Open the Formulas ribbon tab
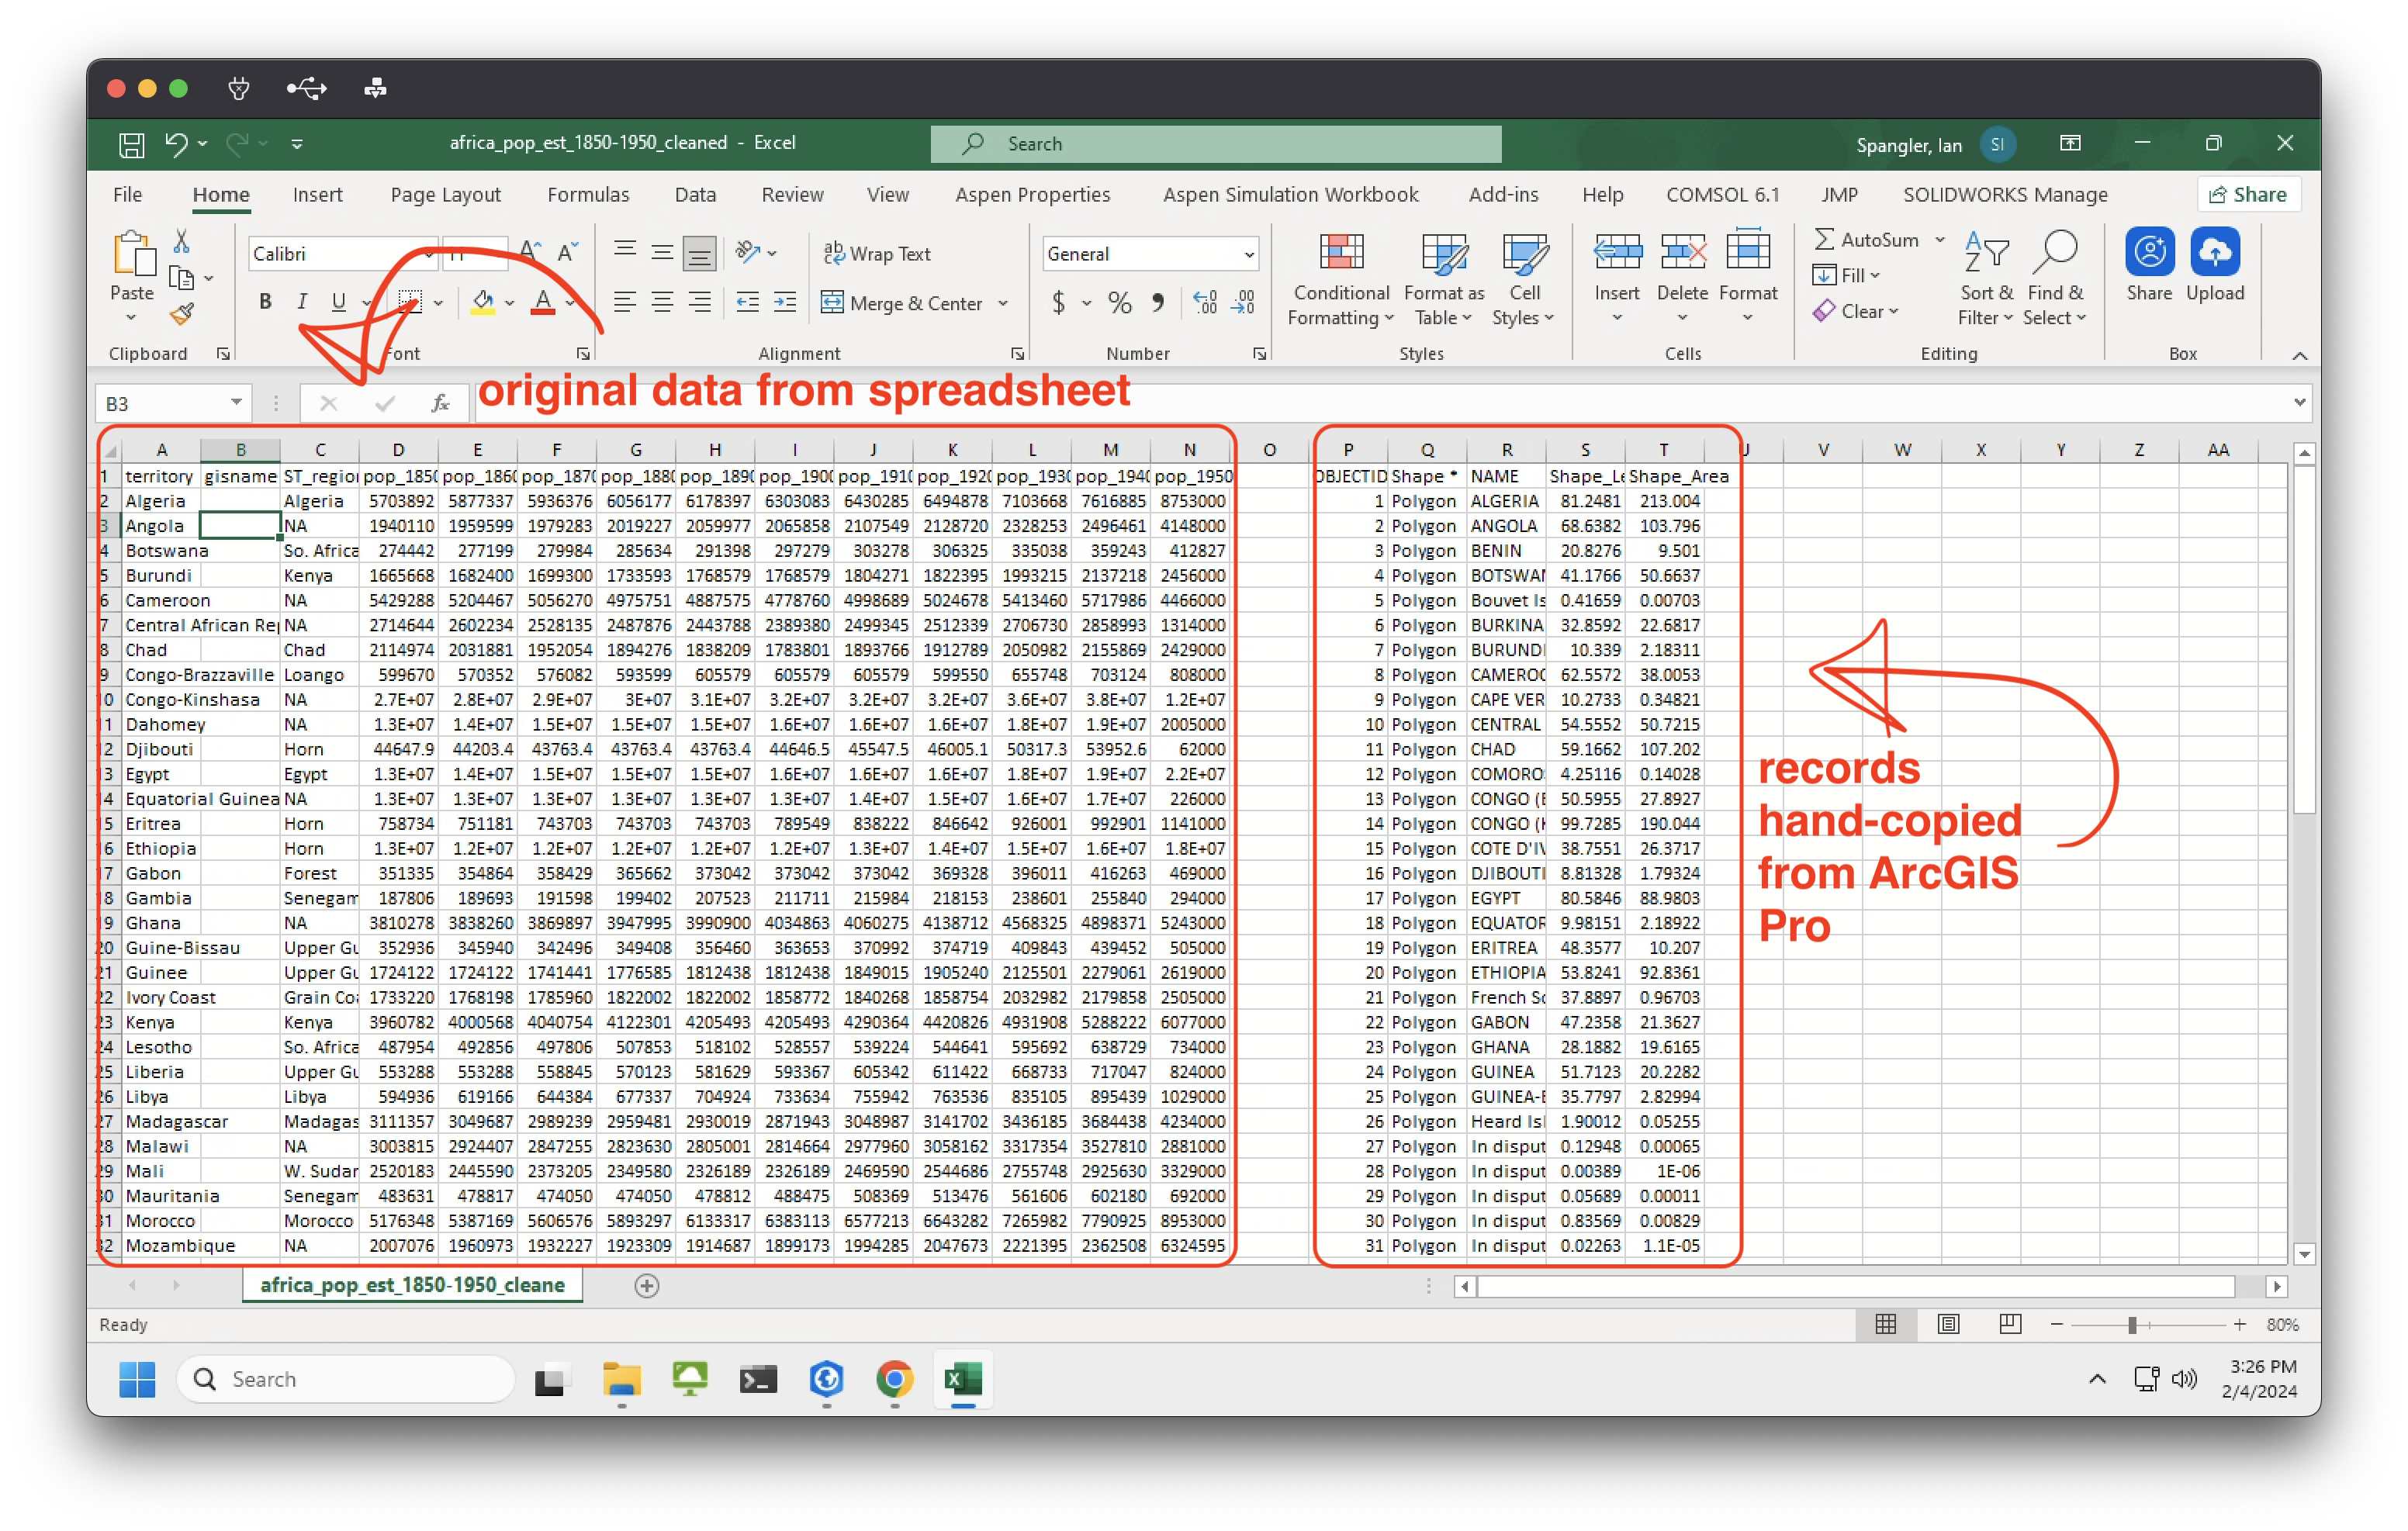The height and width of the screenshot is (1531, 2408). pos(588,195)
